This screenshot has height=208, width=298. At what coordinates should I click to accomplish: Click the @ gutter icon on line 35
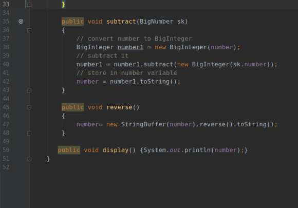[21, 21]
